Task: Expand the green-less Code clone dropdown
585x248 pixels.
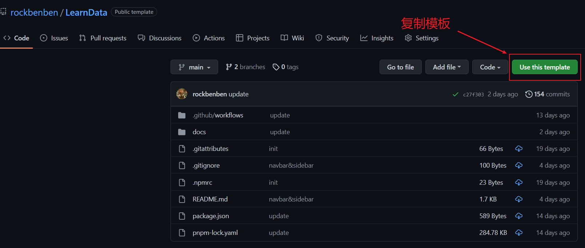Action: point(490,67)
